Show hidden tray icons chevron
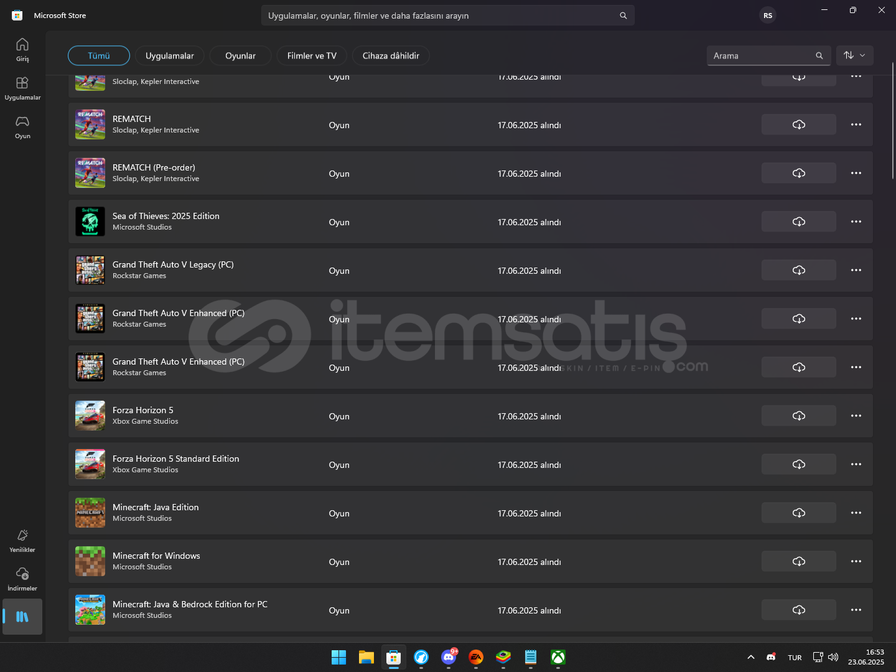Viewport: 896px width, 672px height. tap(751, 657)
